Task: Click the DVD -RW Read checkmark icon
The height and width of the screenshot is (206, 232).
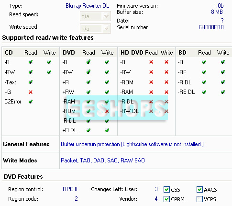Action: click(88, 72)
